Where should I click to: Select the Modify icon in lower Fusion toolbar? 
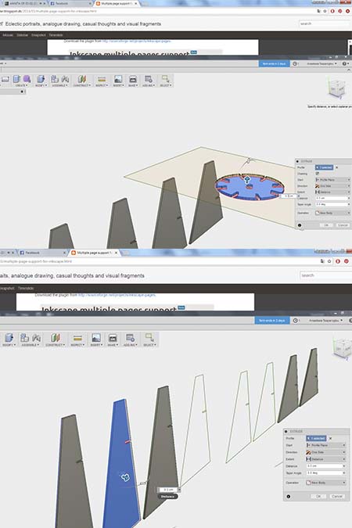click(x=9, y=338)
